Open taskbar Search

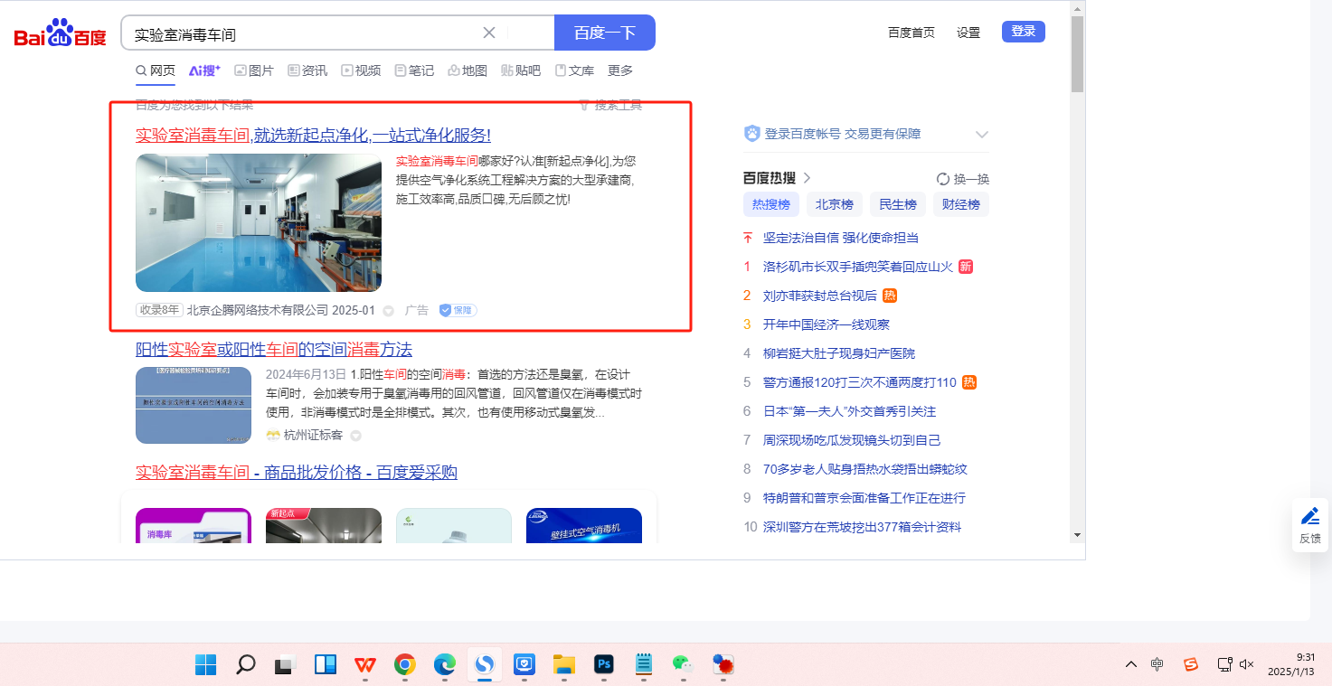click(x=245, y=665)
